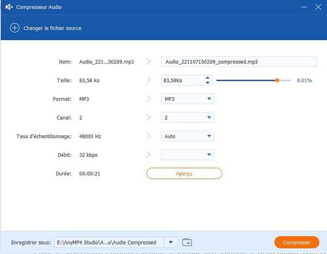Click the source Format value MP3
Image resolution: width=327 pixels, height=254 pixels.
84,99
